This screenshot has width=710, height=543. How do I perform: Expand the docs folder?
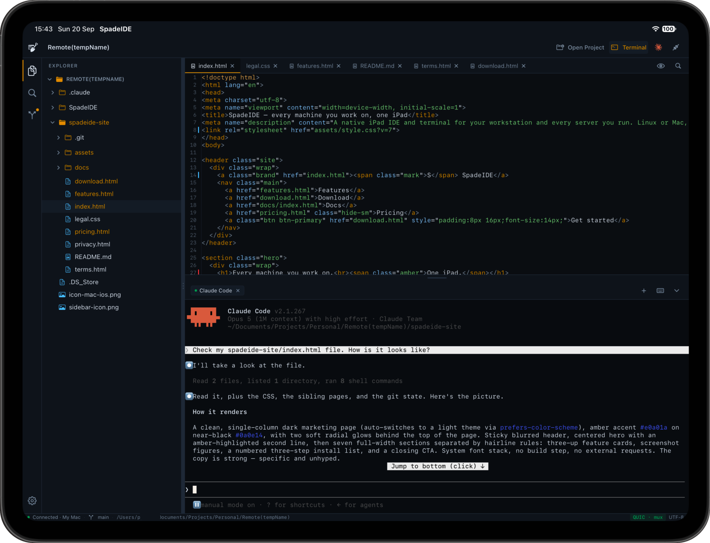coord(59,167)
